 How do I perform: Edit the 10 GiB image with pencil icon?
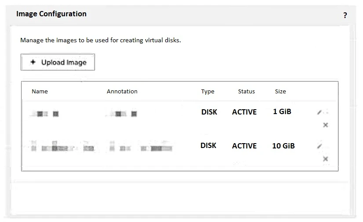320,146
